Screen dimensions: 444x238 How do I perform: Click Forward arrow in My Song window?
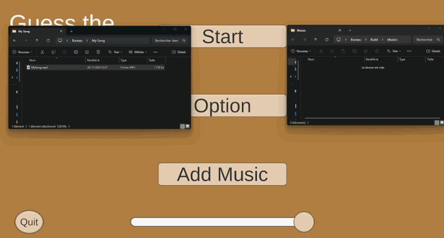[26, 40]
